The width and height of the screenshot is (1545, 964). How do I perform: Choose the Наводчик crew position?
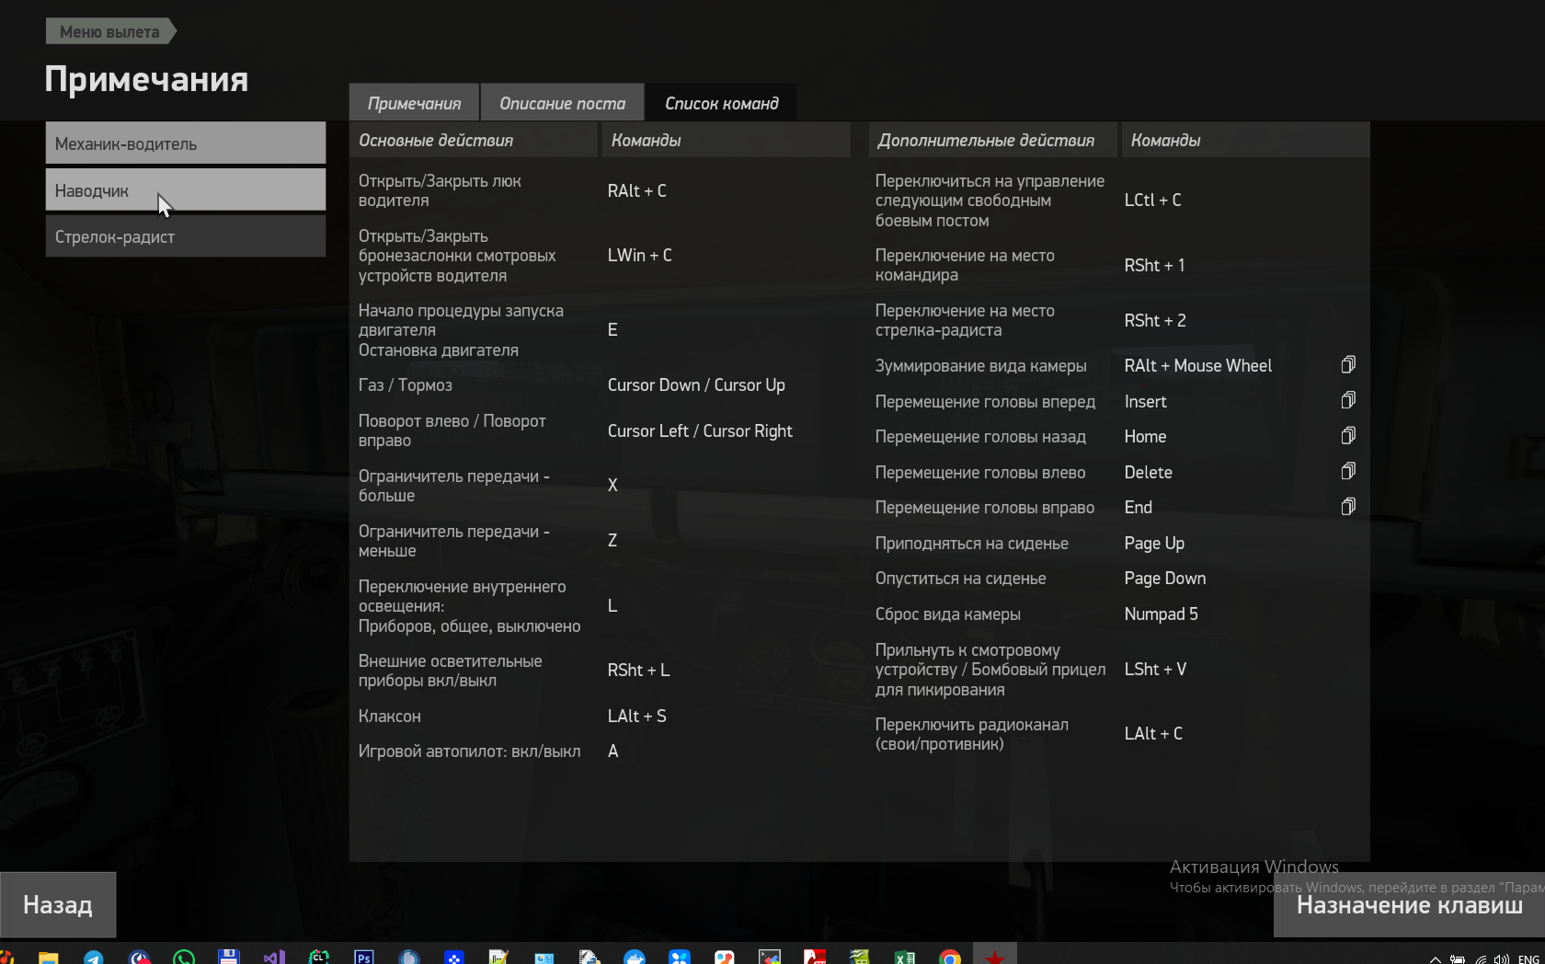186,190
